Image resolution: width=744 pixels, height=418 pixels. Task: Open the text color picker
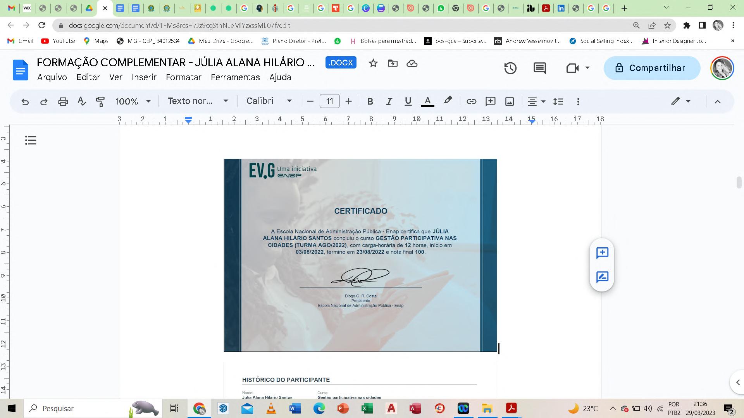point(427,101)
